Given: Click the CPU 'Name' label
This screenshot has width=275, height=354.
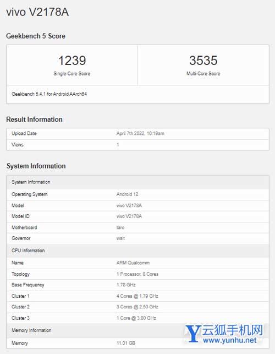Looking at the screenshot, I should point(18,263).
